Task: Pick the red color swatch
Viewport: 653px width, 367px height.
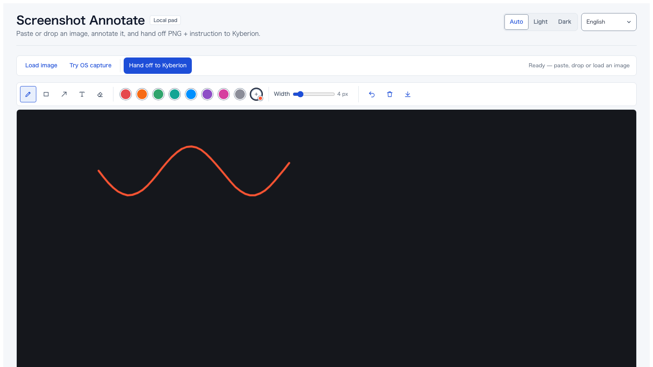Action: (126, 94)
